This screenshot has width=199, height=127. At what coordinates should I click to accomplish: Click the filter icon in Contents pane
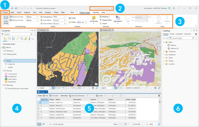[x=2, y=34]
